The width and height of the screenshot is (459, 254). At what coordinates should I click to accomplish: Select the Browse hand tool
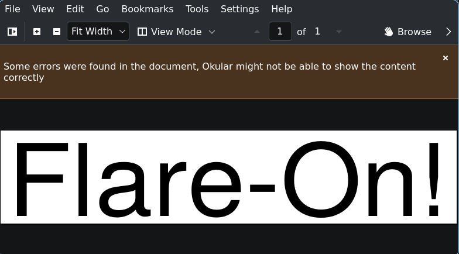[x=407, y=32]
